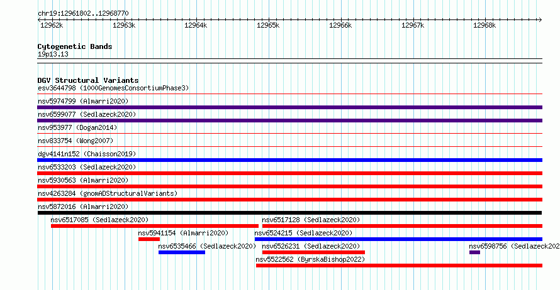Open nsv5872016 (Almarri2020) label
Image resolution: width=560 pixels, height=290 pixels.
tap(83, 207)
